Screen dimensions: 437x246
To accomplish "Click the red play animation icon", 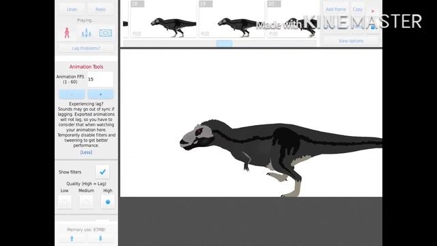I will point(373,11).
